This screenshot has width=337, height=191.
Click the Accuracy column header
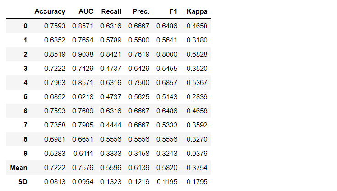[x=50, y=11]
